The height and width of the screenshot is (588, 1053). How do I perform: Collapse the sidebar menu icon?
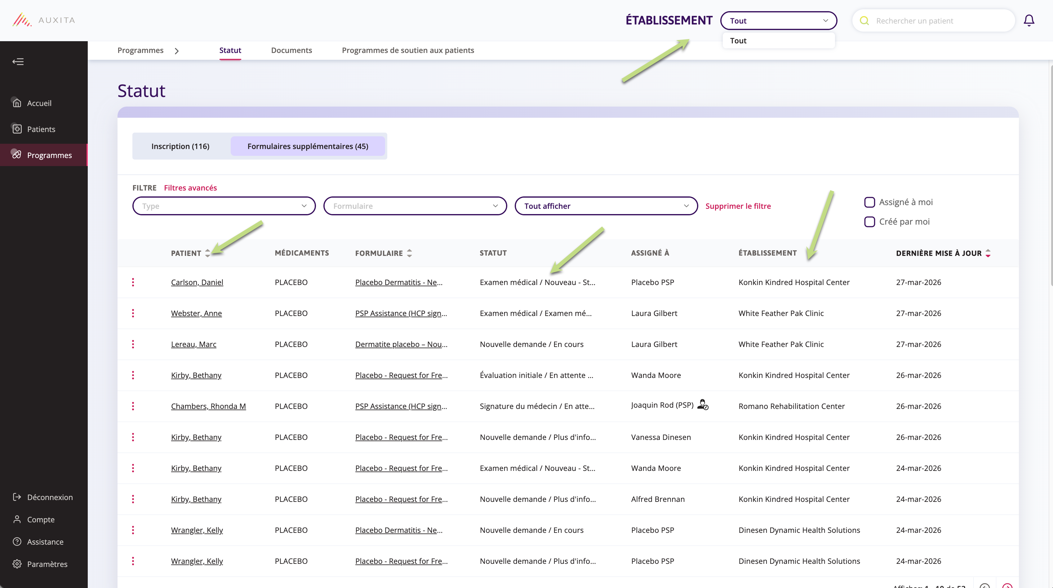pyautogui.click(x=18, y=62)
